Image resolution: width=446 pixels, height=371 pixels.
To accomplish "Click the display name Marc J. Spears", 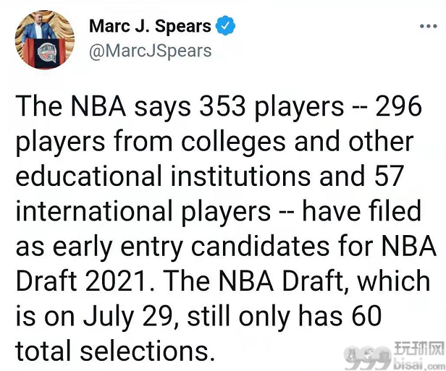I will tap(150, 26).
